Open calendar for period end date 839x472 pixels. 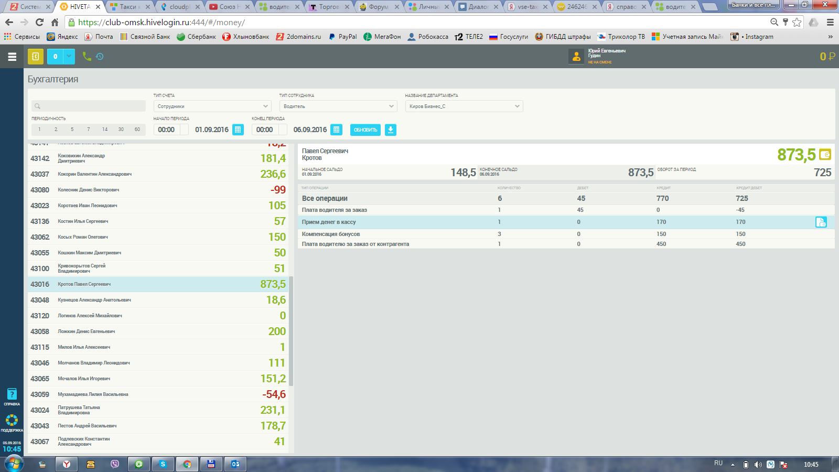336,130
